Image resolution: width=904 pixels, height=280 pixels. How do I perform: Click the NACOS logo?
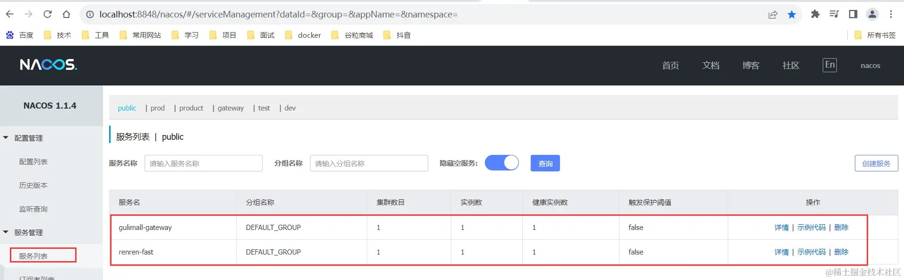pos(48,65)
